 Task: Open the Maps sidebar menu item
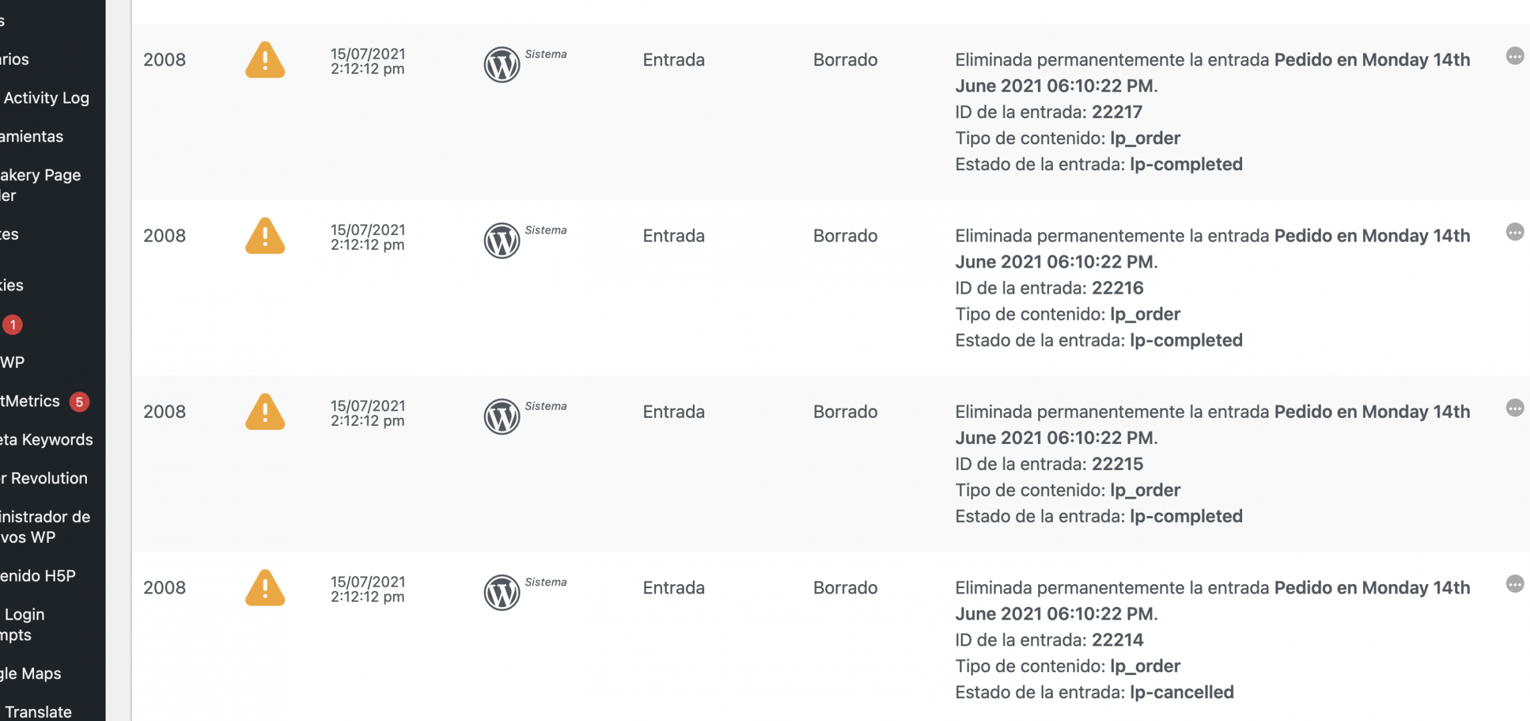click(x=31, y=673)
